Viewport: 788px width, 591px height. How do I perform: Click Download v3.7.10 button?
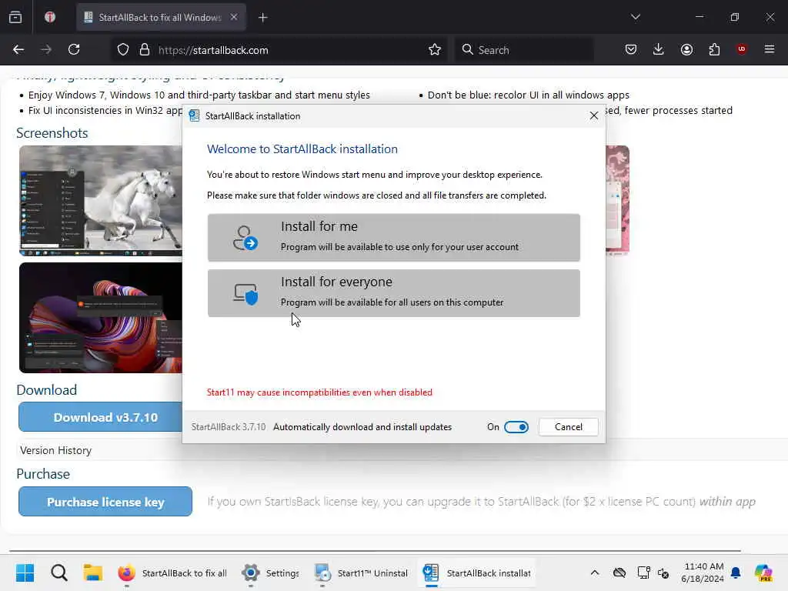pos(101,417)
